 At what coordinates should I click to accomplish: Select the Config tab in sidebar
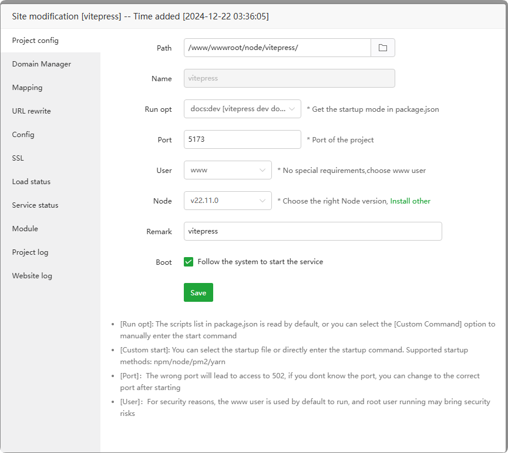coord(23,135)
